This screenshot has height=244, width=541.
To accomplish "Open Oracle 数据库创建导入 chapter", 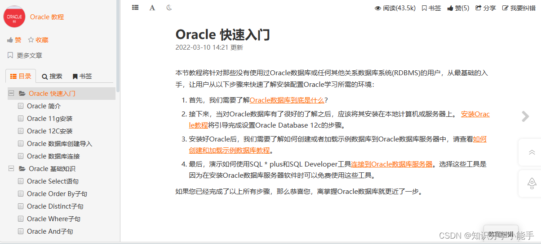I will pyautogui.click(x=59, y=144).
